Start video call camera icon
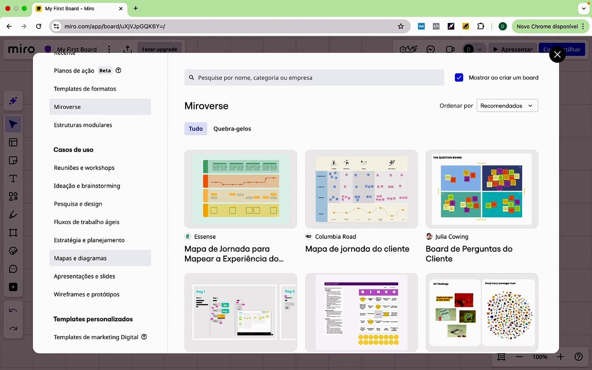 click(x=450, y=49)
